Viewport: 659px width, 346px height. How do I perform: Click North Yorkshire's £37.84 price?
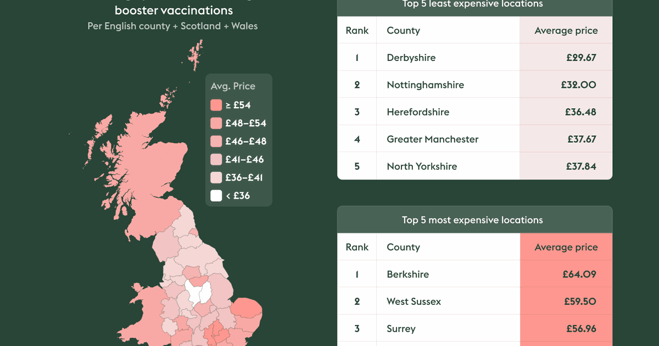coord(580,166)
